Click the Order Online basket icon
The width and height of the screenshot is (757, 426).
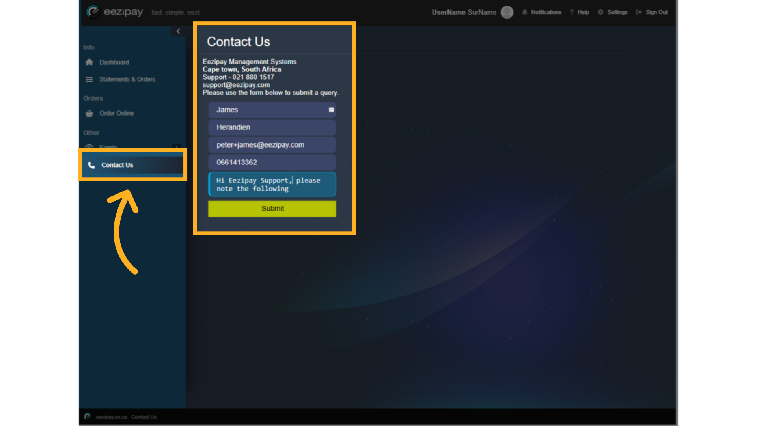pyautogui.click(x=89, y=113)
